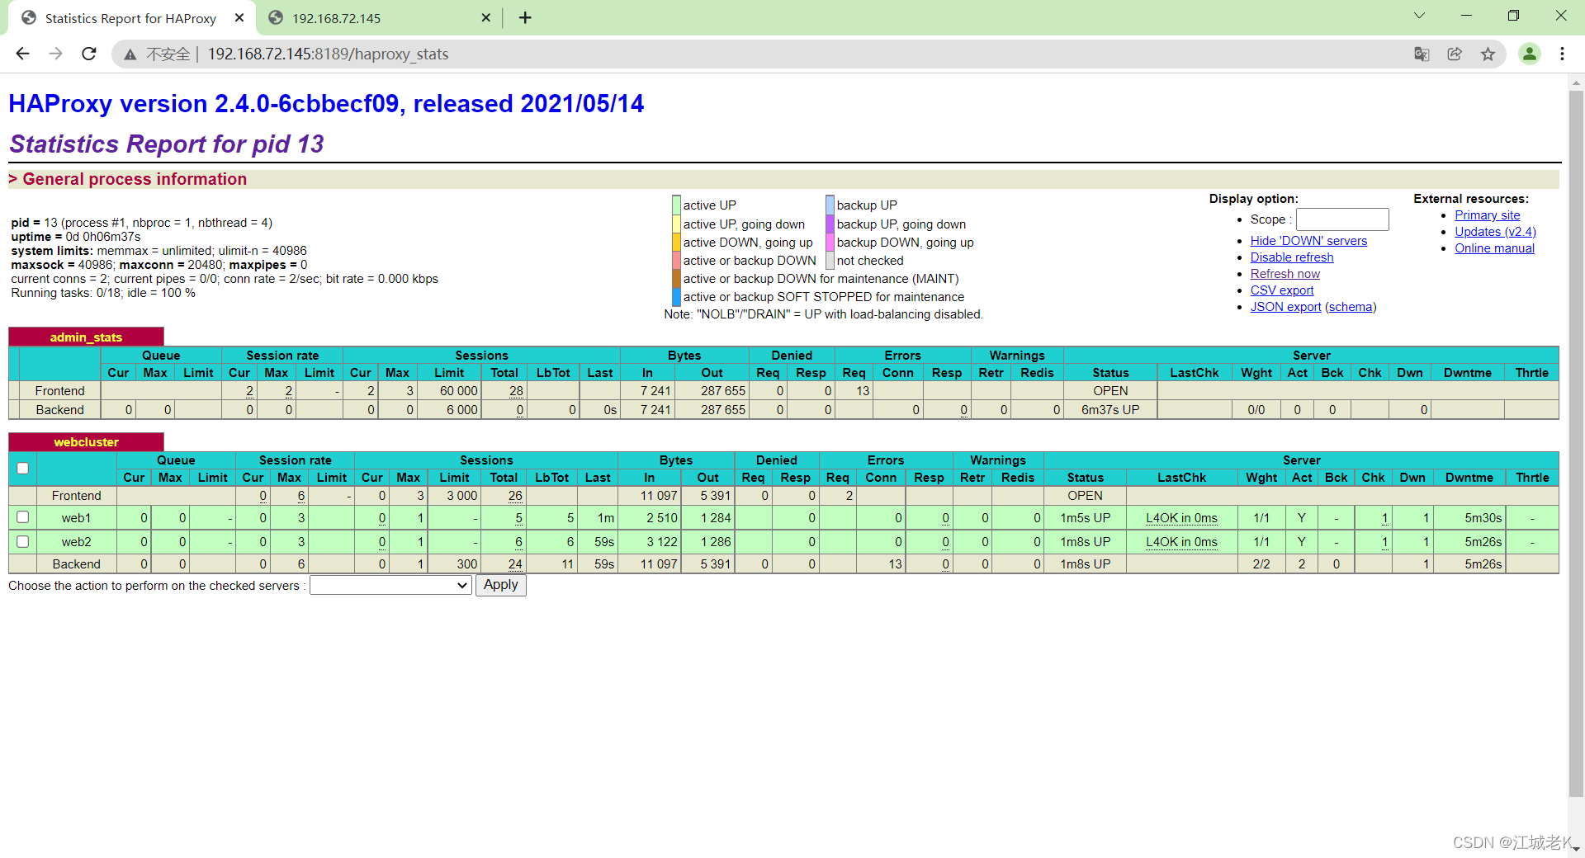1585x858 pixels.
Task: Click the SOFT STOPPED legend swatch
Action: (676, 296)
